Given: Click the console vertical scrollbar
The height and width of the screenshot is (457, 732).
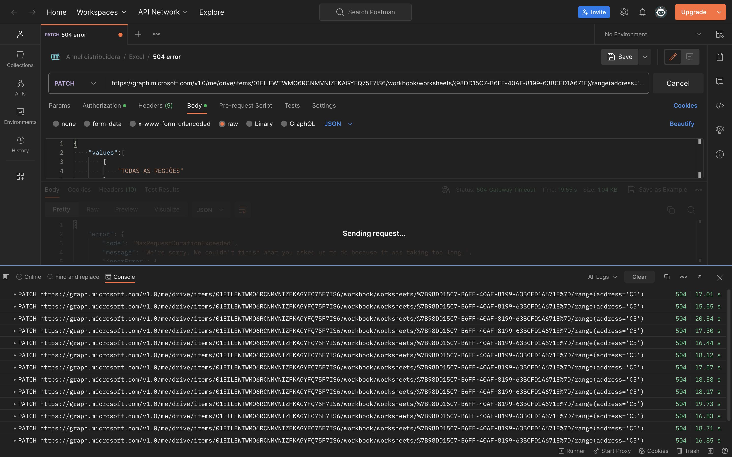Looking at the screenshot, I should click(729, 355).
